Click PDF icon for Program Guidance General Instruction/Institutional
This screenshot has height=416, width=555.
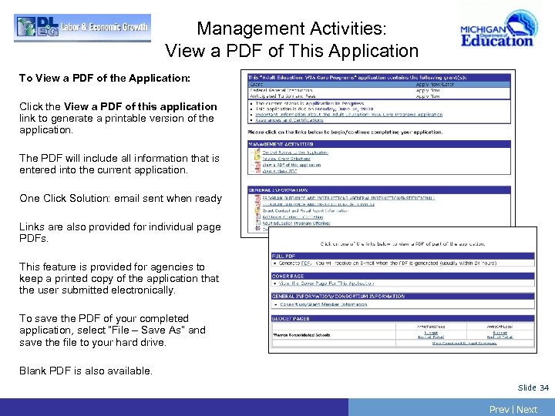257,198
